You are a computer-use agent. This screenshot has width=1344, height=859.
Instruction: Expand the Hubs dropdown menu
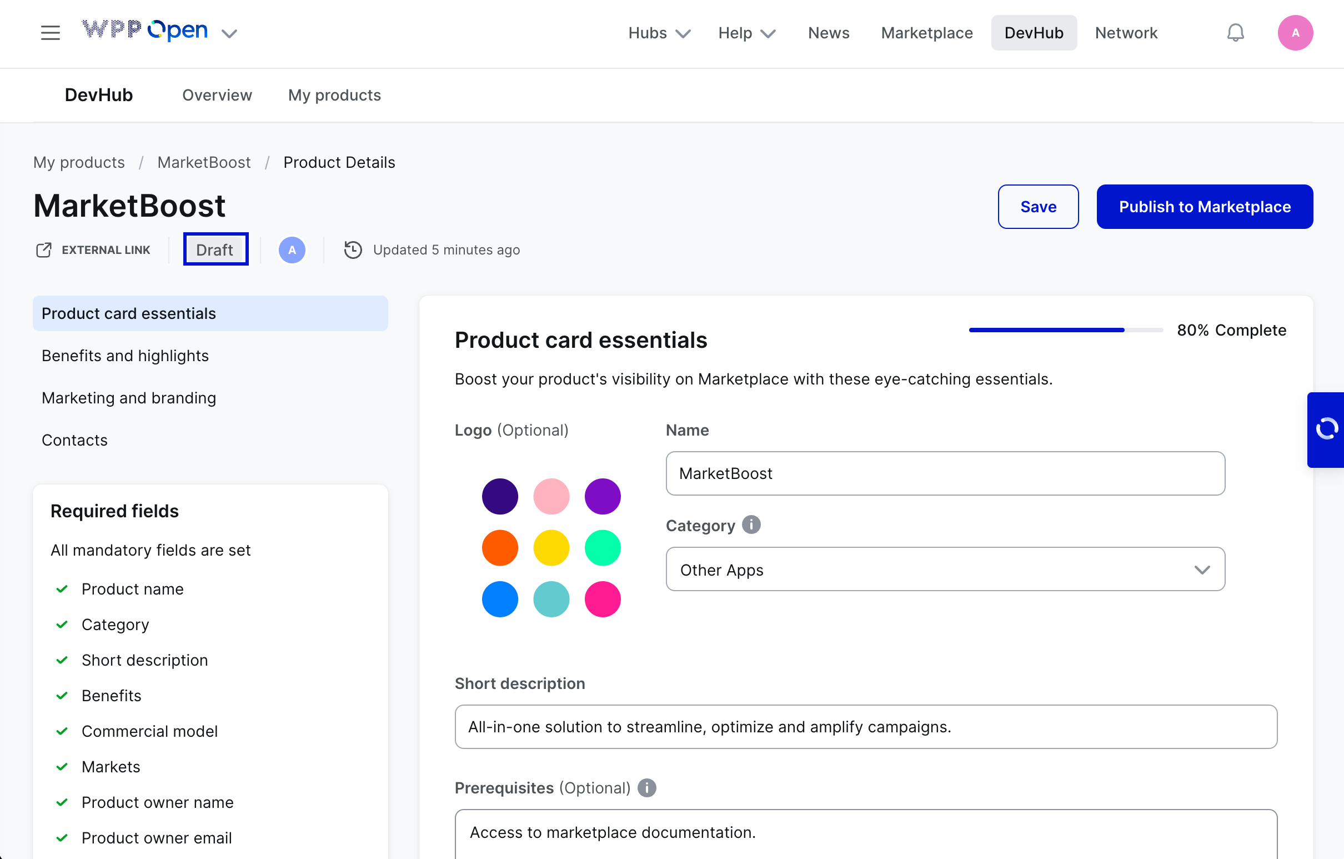[659, 33]
